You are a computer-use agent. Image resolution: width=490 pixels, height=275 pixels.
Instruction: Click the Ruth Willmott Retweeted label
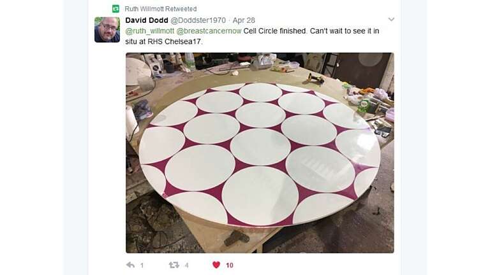pos(161,9)
